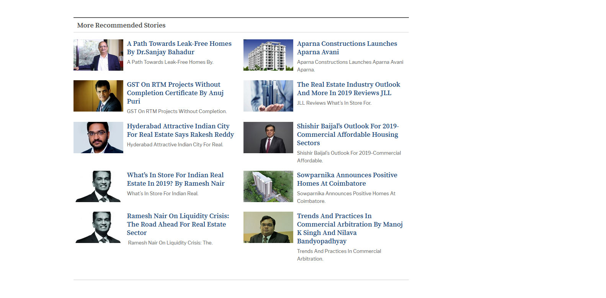Open 'What's In Store For Indian Real Estate' story
Image resolution: width=606 pixels, height=298 pixels.
click(176, 179)
